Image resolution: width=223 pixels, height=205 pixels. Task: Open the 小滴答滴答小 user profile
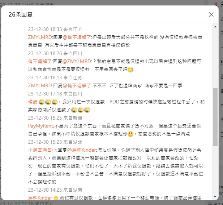(x=42, y=150)
